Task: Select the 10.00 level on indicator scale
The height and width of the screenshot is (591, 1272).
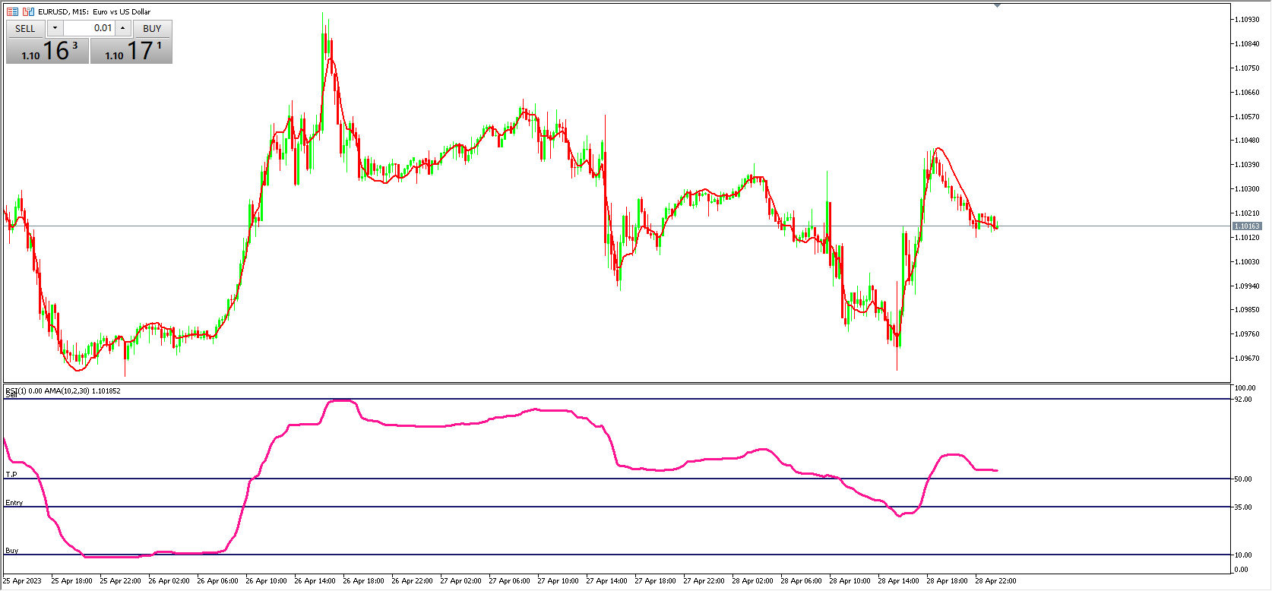Action: (1243, 555)
